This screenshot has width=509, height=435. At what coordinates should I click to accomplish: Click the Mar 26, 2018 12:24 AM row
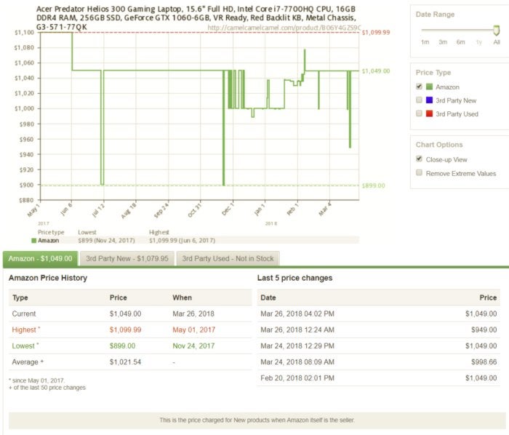coord(379,330)
